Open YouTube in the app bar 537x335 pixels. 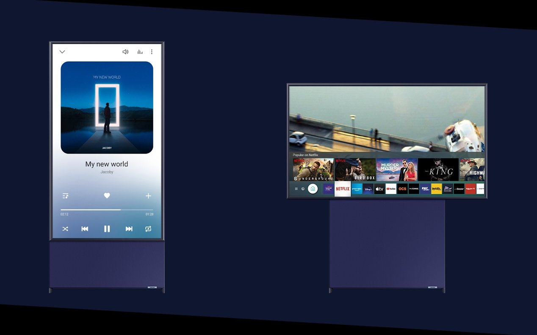391,189
